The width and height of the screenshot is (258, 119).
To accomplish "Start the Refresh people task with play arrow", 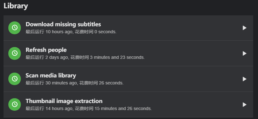I will click(x=245, y=53).
